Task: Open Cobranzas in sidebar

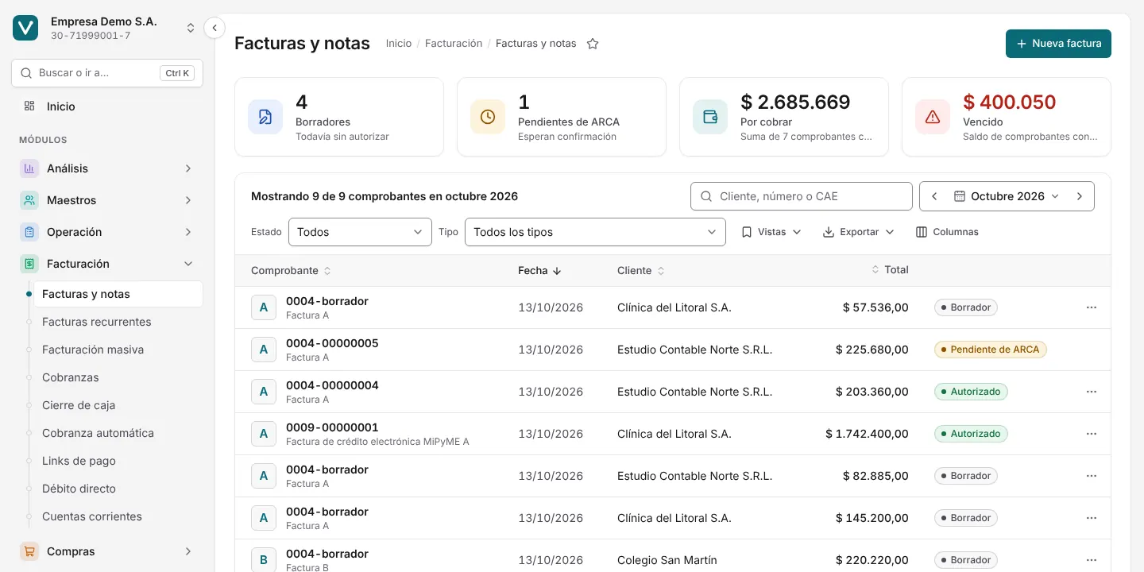Action: [x=118, y=377]
